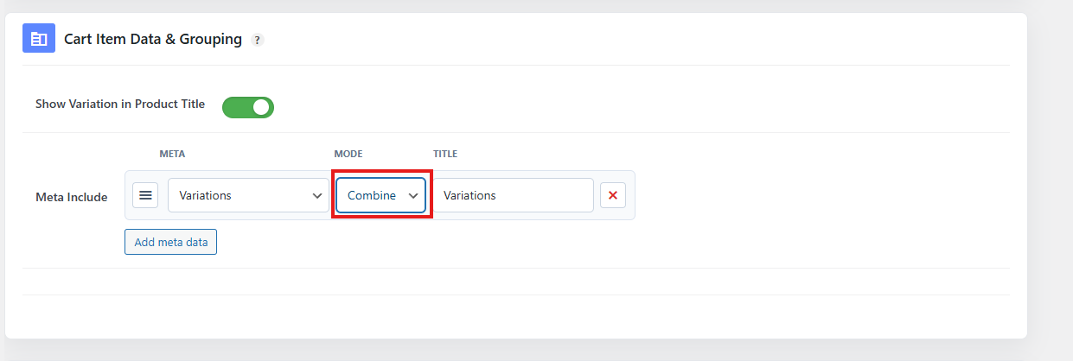This screenshot has height=361, width=1073.
Task: Click the blue Cart Item Data section icon
Action: click(39, 39)
